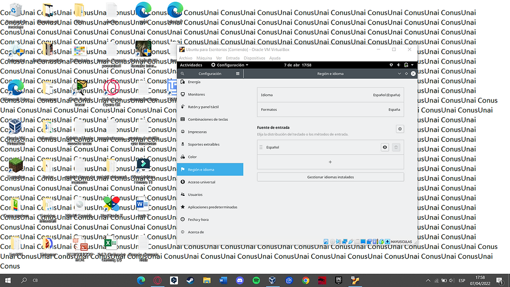
Task: Click the optical disc icon in VirtualBox status bar
Action: [x=333, y=242]
